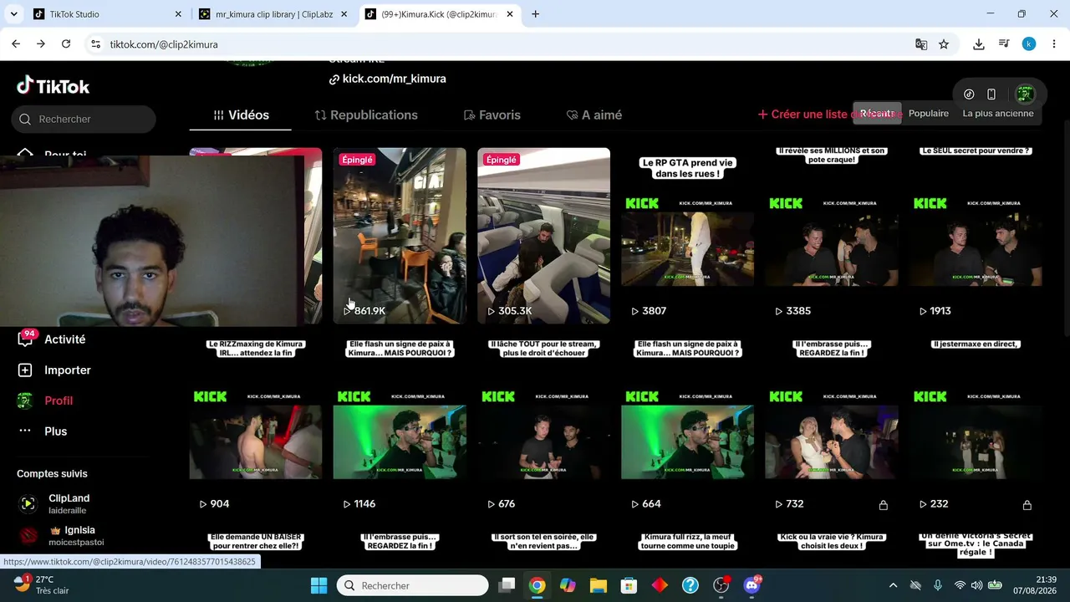Open the Google Translate page icon
This screenshot has width=1070, height=602.
(921, 44)
